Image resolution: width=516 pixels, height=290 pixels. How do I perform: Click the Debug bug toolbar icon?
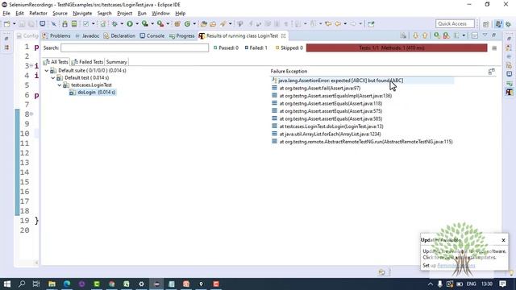tap(114, 23)
